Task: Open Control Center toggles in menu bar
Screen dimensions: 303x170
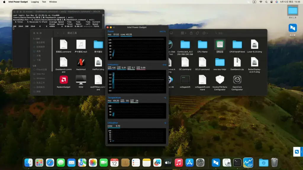Action: tap(271, 2)
